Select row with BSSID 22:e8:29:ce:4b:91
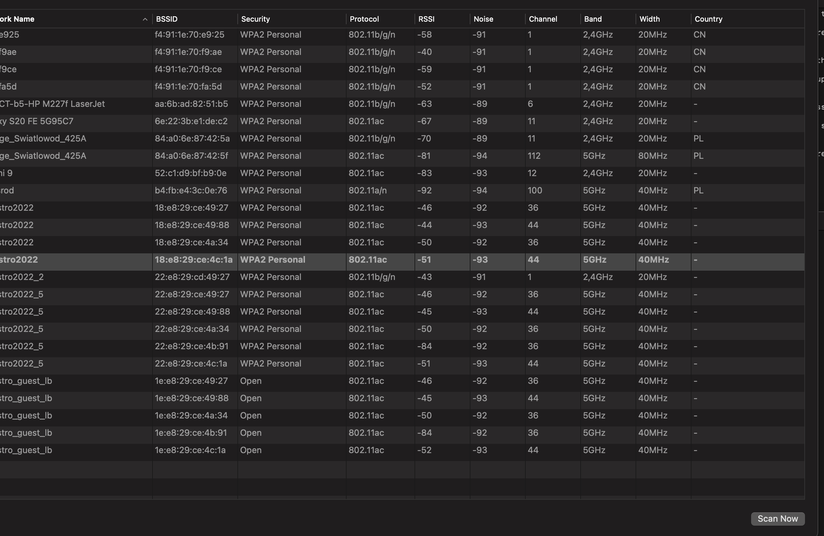The width and height of the screenshot is (824, 536). [x=191, y=346]
